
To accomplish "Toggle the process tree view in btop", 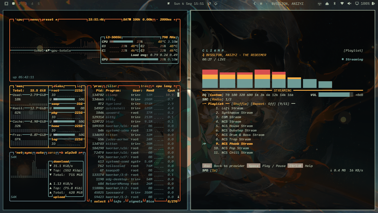I will click(144, 86).
